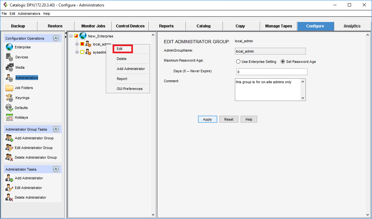Click the Keyrings keys icon
This screenshot has height=219, width=372.
coord(9,98)
